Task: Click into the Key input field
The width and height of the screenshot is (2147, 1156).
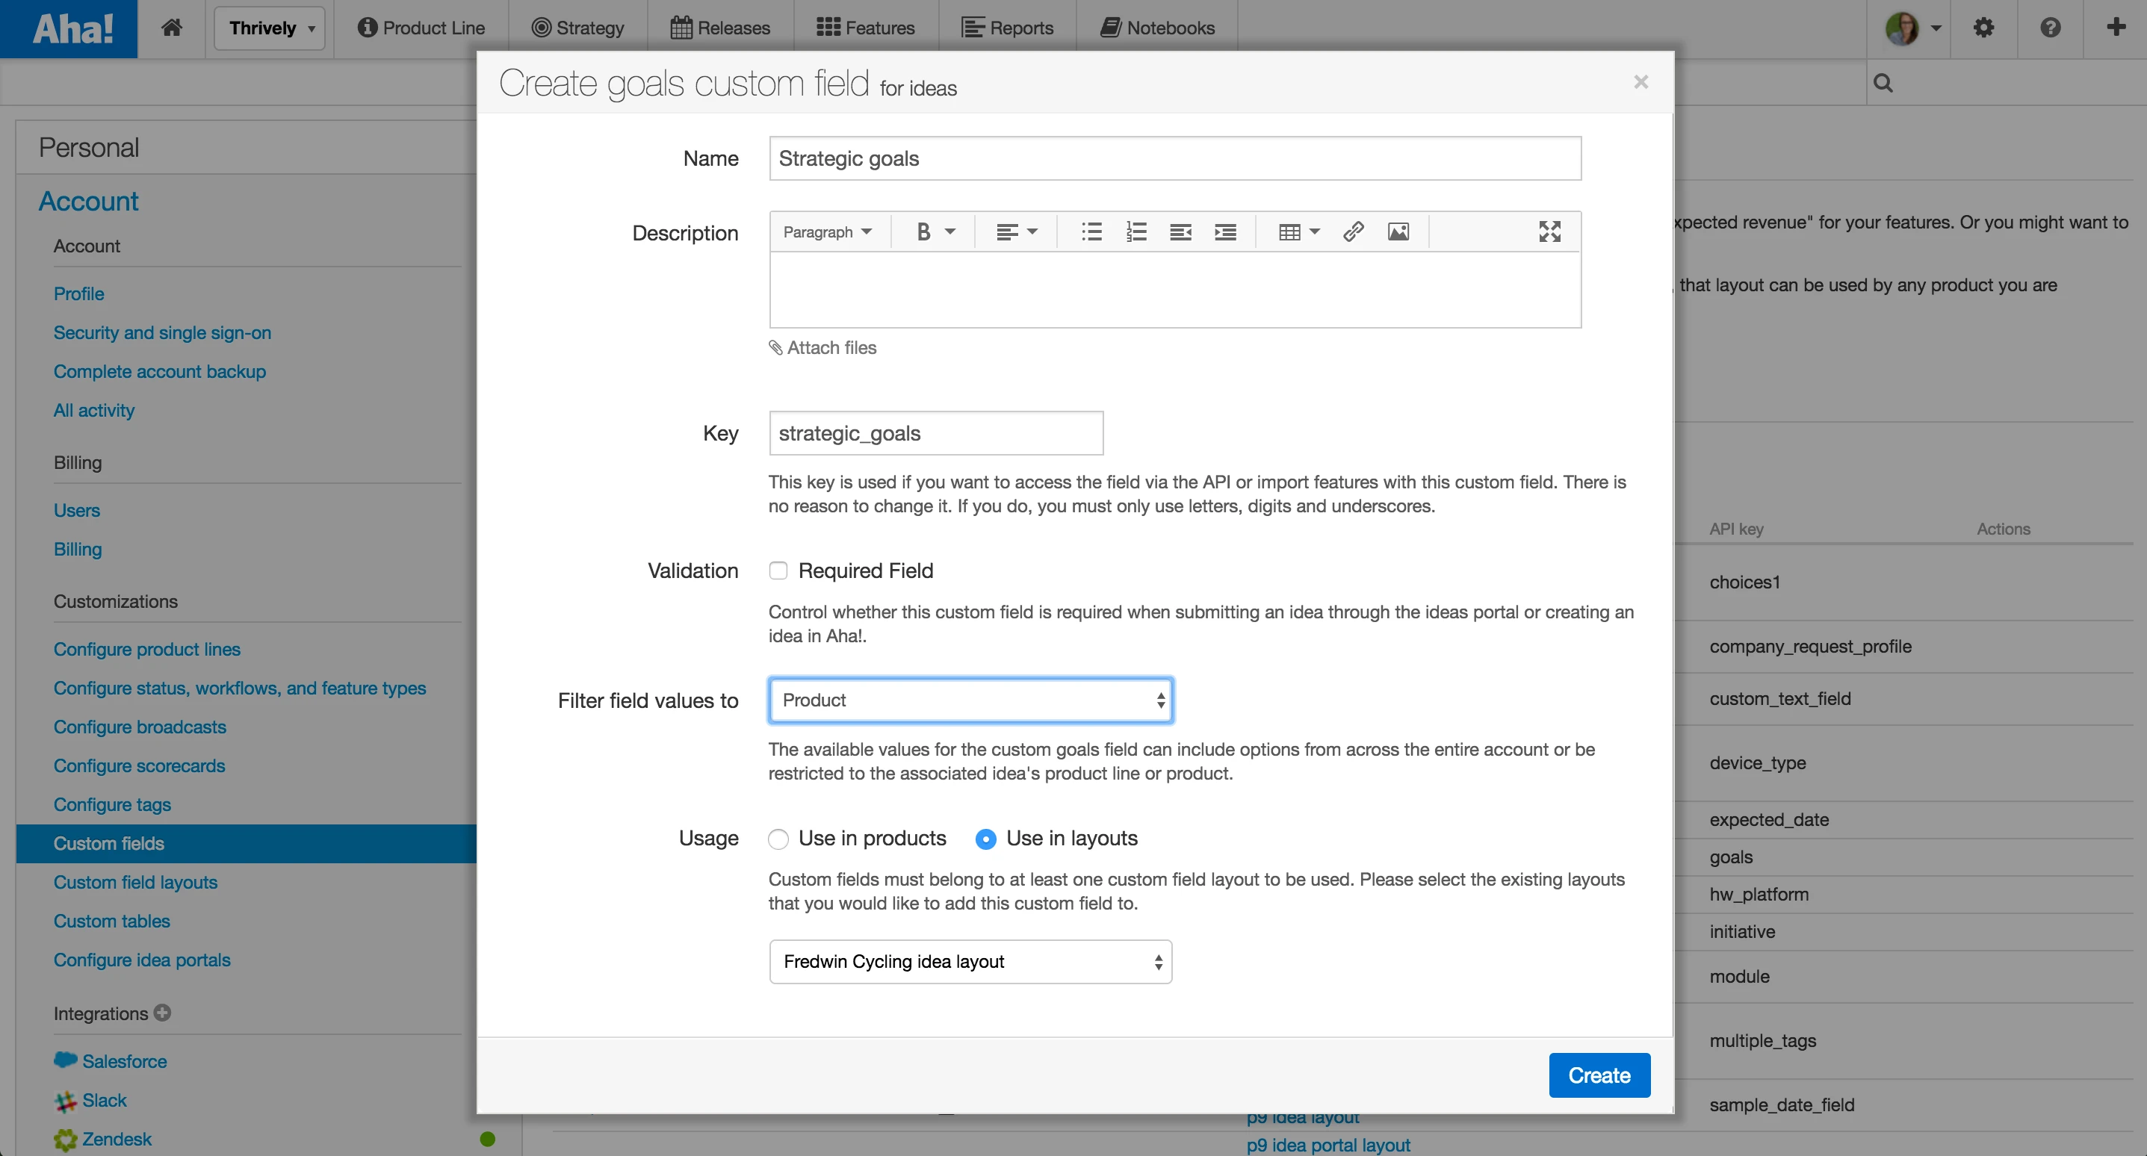Action: click(935, 433)
